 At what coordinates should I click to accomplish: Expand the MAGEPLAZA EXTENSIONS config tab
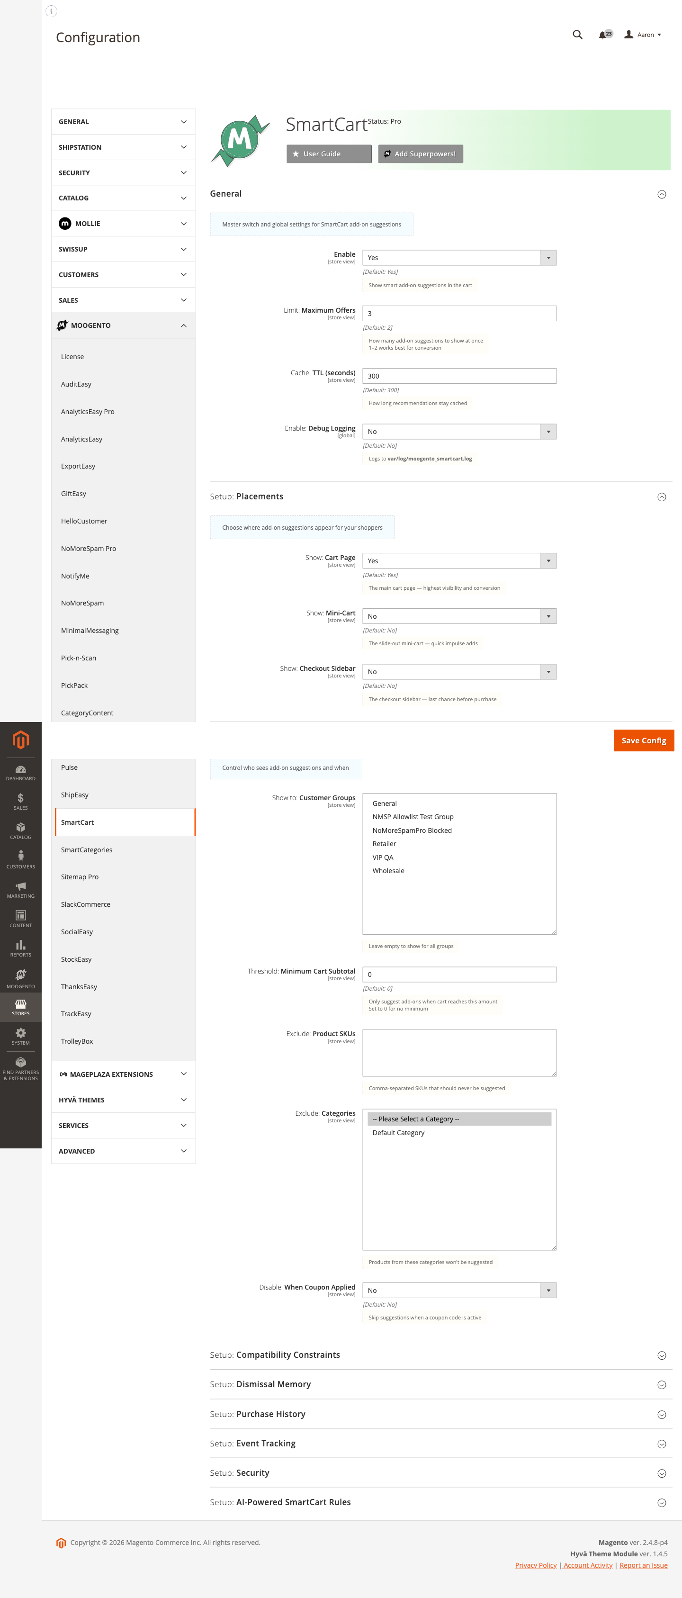click(x=124, y=1074)
